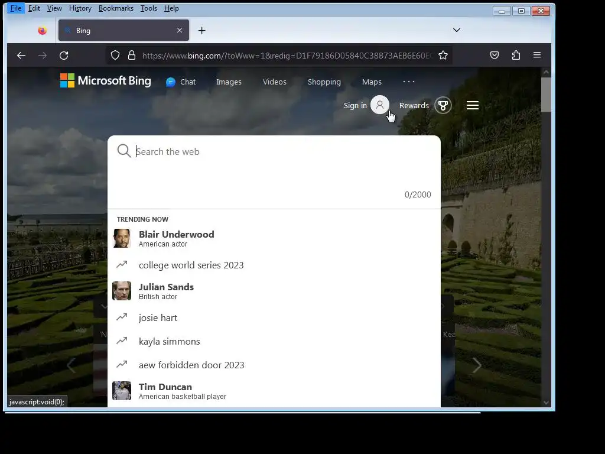
Task: Open the Edit menu
Action: [34, 8]
